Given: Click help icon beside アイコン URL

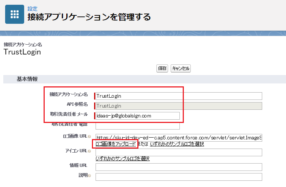Looking at the screenshot, I should [89, 151].
